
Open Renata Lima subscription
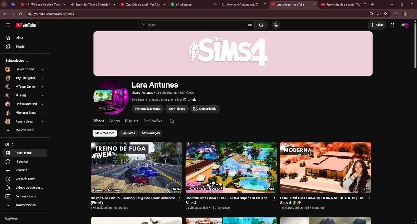coord(24,122)
